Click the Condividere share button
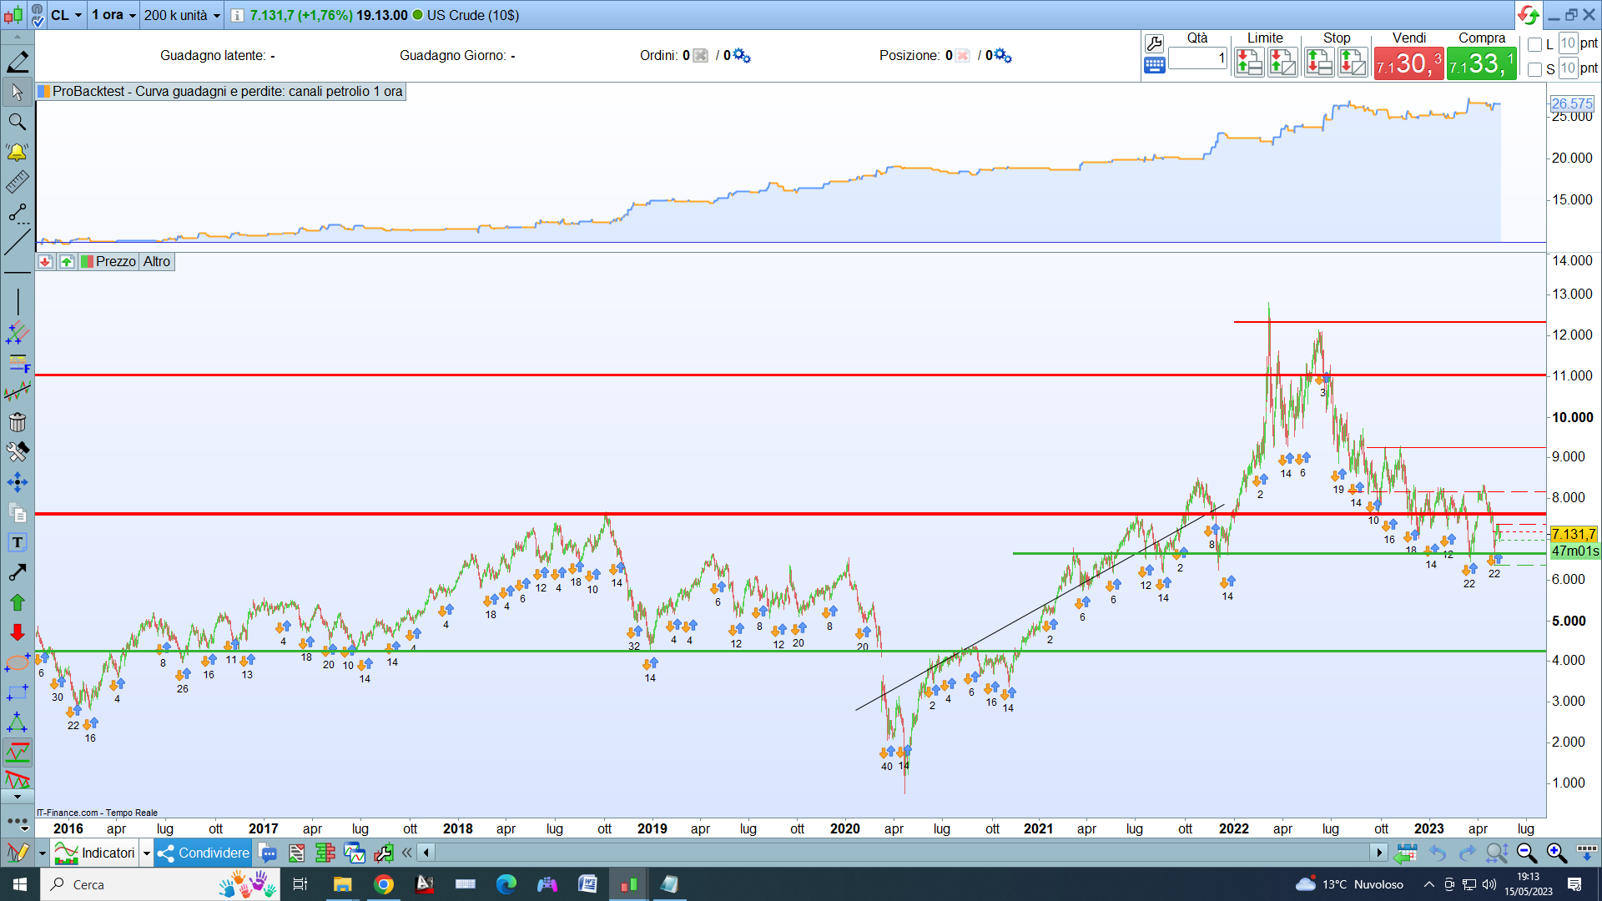 point(203,853)
